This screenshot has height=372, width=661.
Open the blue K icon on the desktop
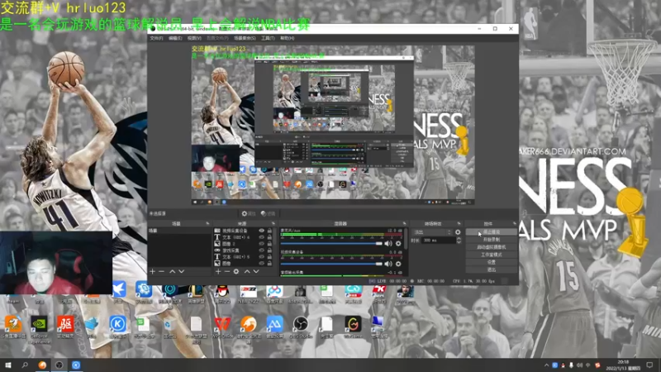click(x=117, y=324)
